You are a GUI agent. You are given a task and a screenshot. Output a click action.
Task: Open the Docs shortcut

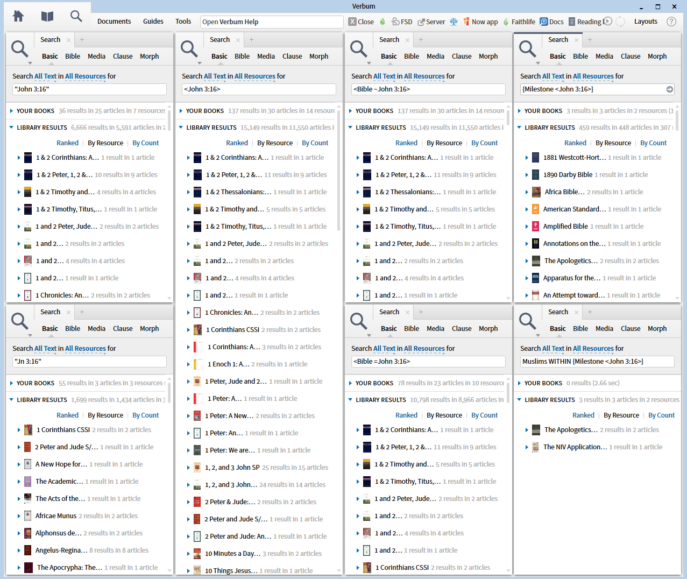552,22
